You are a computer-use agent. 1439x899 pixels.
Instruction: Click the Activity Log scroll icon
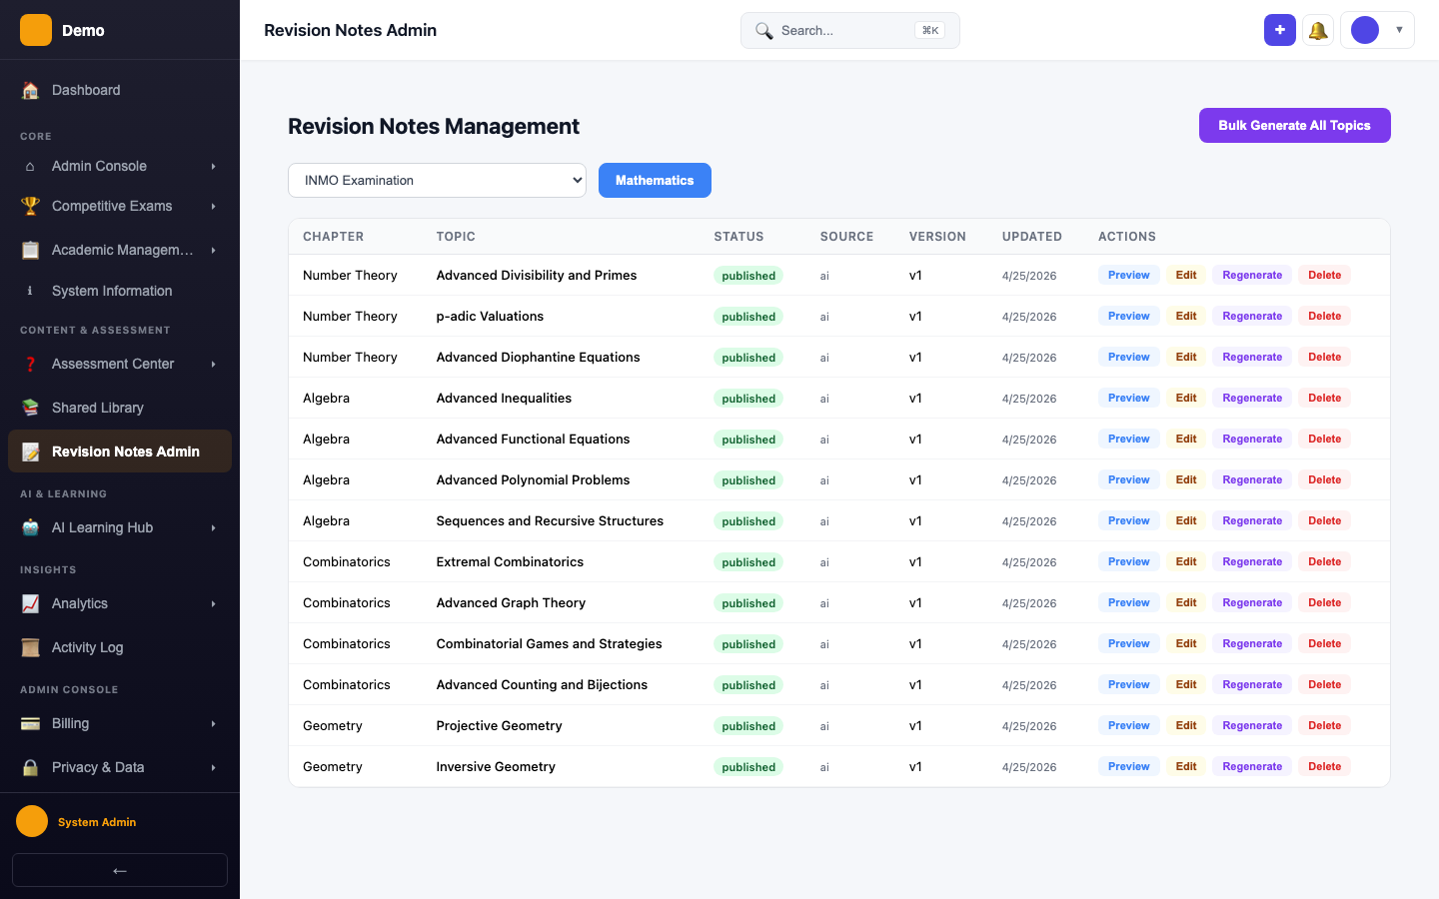click(31, 647)
